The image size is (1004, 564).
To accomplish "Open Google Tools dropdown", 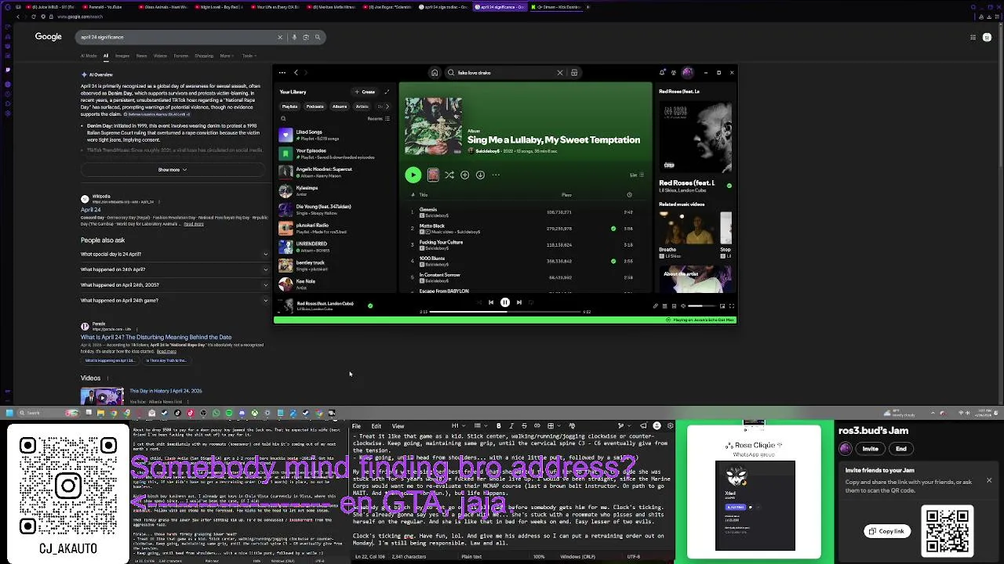I will [x=249, y=56].
